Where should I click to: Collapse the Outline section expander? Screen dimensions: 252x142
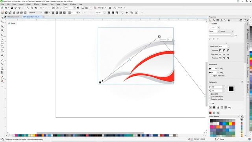[x=210, y=24]
